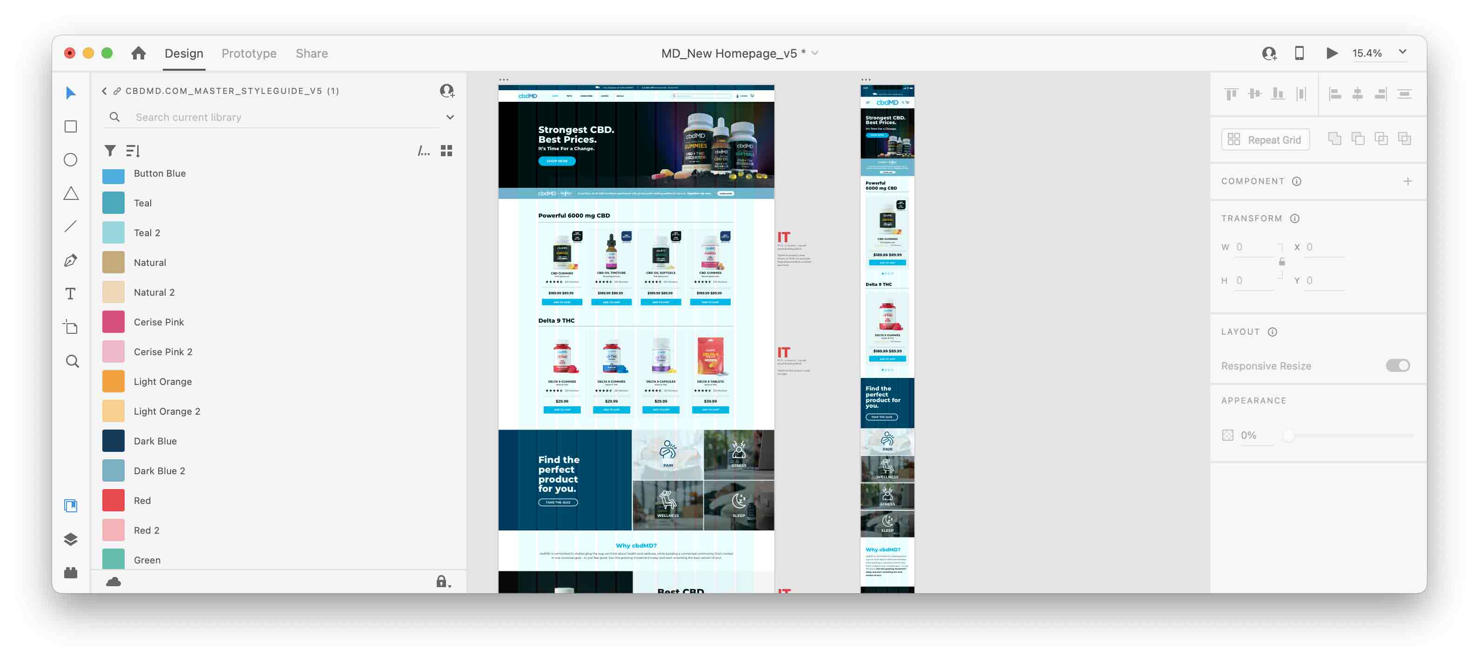Screen dimensions: 1479x662
Task: Click the W width transform field
Action: click(x=1254, y=247)
